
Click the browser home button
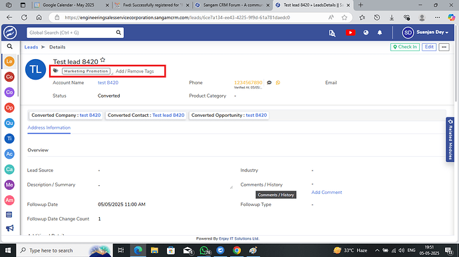point(39,17)
